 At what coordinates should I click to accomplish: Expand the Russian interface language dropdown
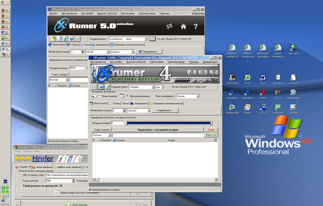click(198, 96)
